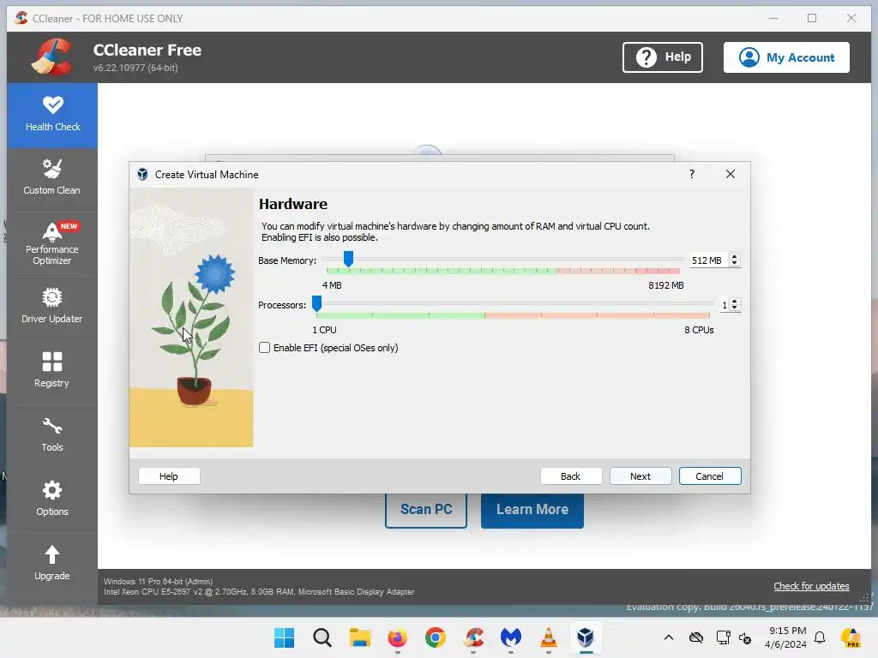878x658 pixels.
Task: Click the 8192 MB maximum memory label
Action: click(x=665, y=285)
